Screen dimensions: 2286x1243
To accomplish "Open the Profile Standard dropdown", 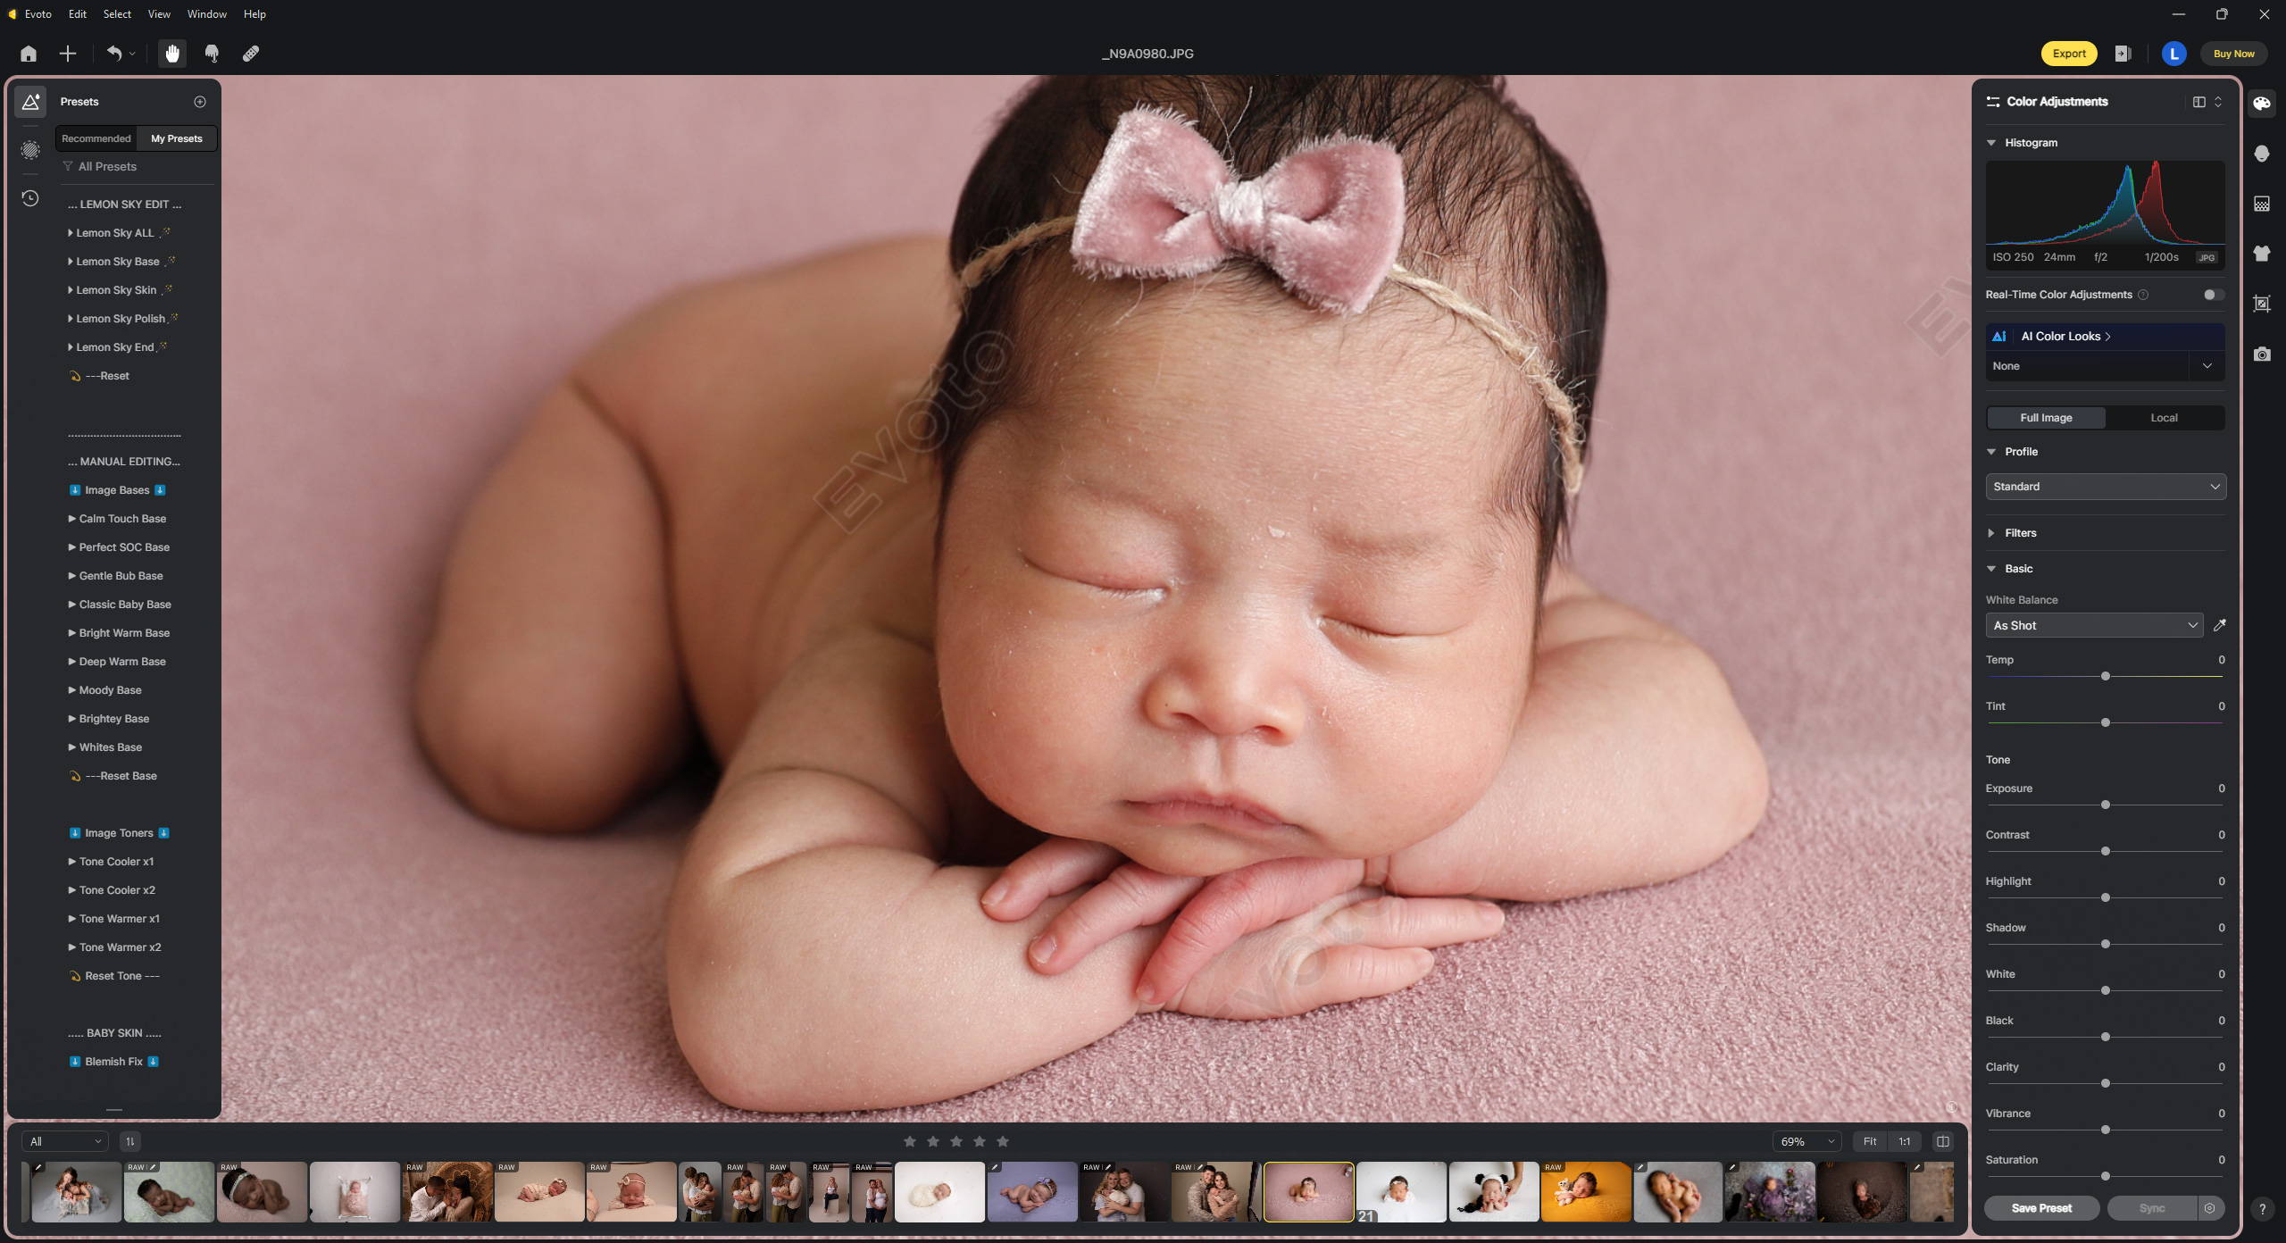I will [x=2105, y=487].
